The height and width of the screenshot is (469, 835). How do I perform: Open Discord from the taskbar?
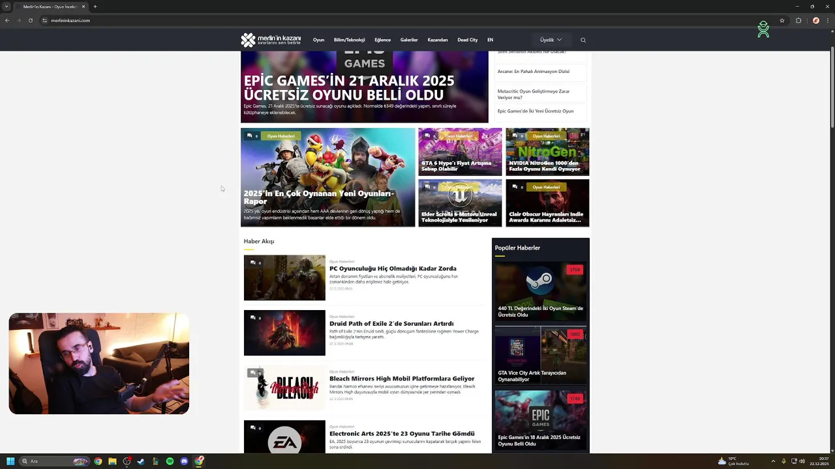point(184,461)
